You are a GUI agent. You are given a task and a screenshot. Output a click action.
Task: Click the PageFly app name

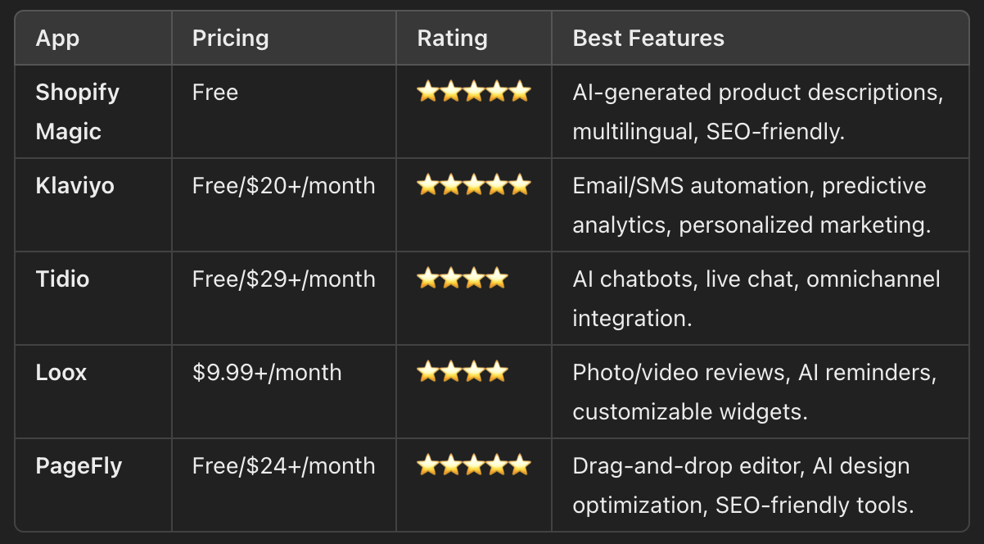tap(79, 465)
